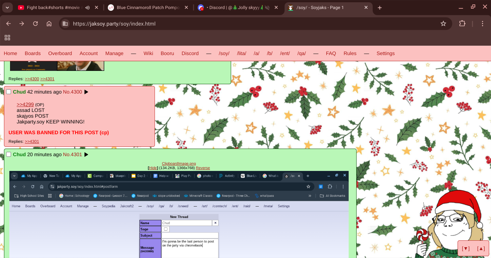Screen dimensions: 491x258
Task: Tick the checkbox for post No.4300
Action: (9, 92)
